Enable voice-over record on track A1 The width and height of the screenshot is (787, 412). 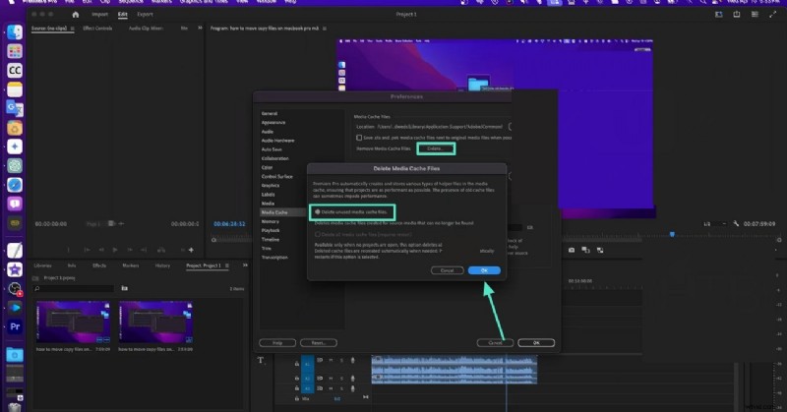pyautogui.click(x=353, y=360)
